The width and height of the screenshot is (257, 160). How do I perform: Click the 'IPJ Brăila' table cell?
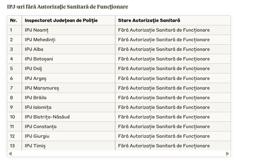[36, 98]
